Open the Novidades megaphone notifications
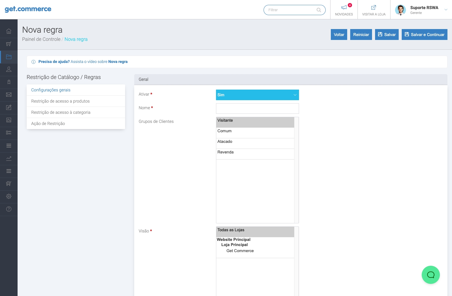Viewport: 452px width, 296px height. pyautogui.click(x=344, y=10)
